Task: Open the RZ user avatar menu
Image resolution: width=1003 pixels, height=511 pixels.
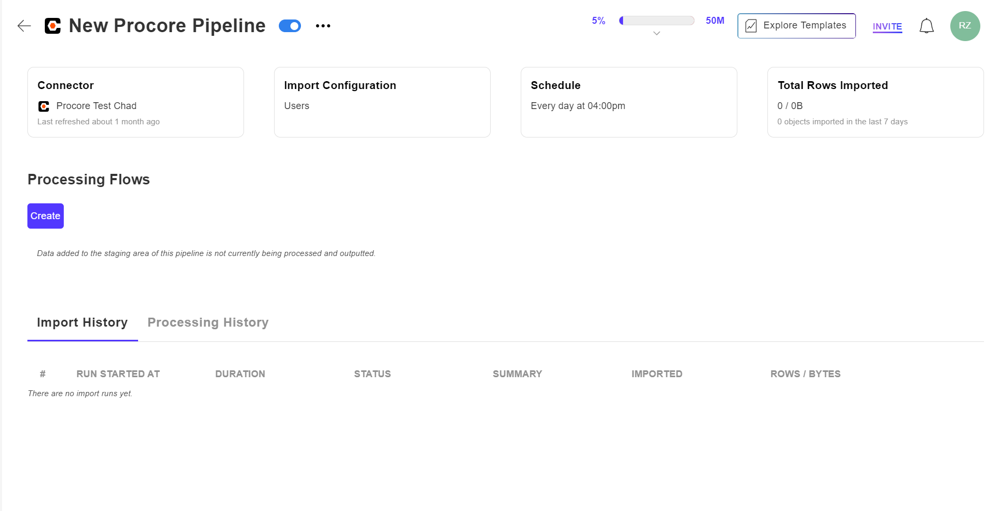Action: pos(965,26)
